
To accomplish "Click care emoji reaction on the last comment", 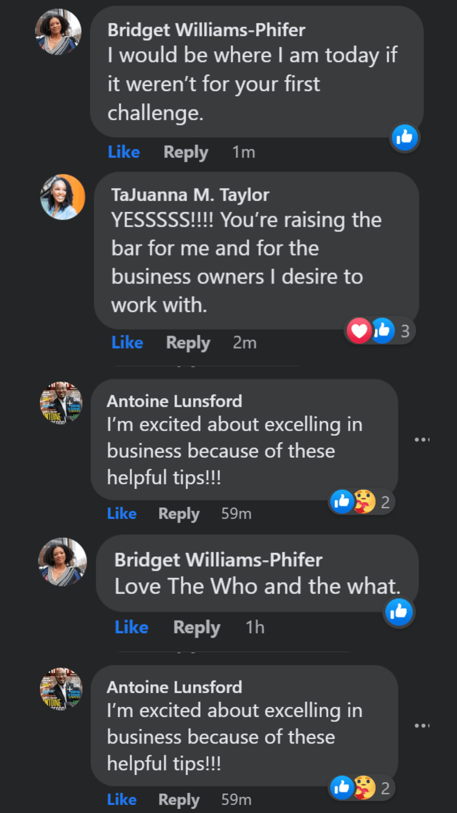I will [365, 788].
